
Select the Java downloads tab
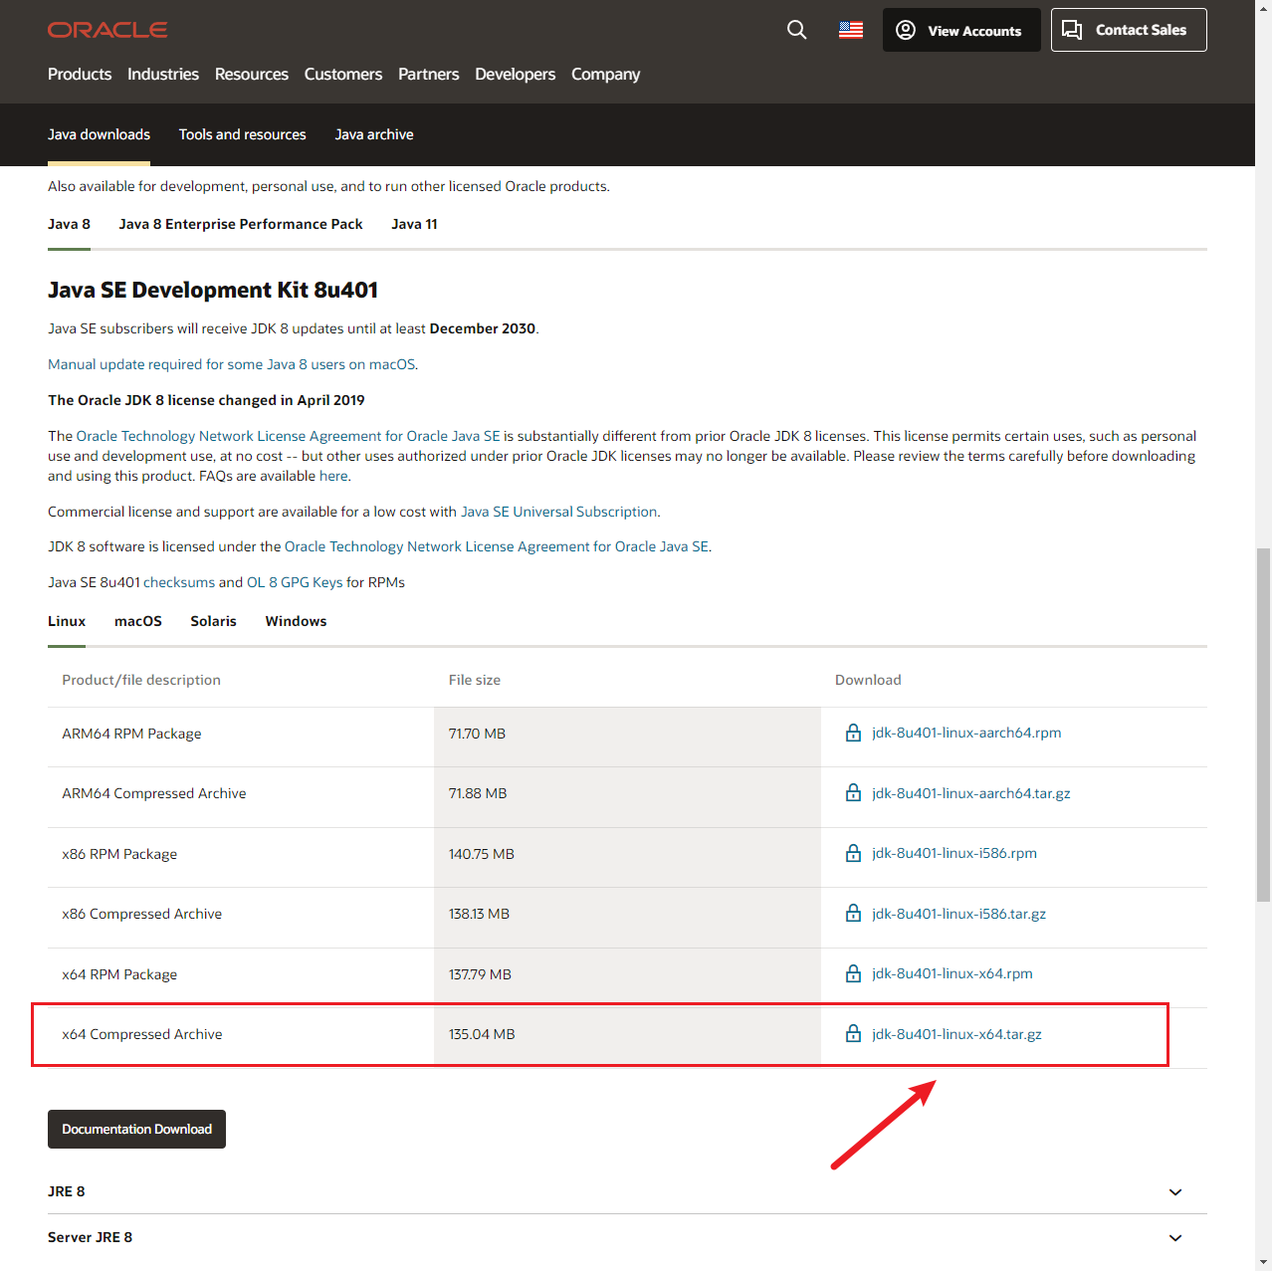coord(99,134)
